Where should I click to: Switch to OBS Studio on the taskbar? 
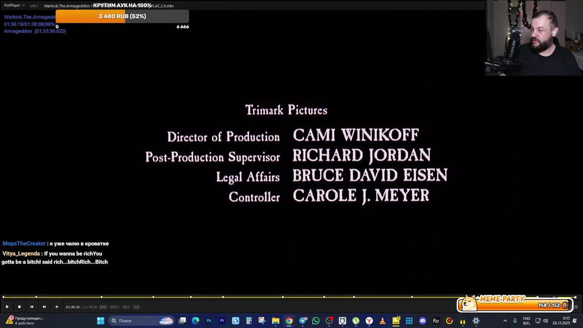coord(329,321)
